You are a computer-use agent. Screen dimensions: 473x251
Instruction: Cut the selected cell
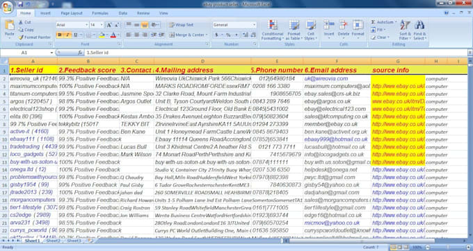point(25,22)
